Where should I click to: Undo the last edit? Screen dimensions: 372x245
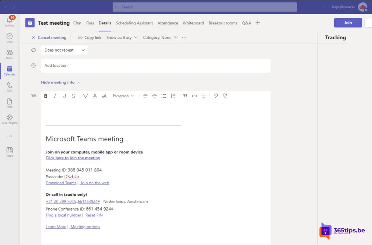[215, 96]
